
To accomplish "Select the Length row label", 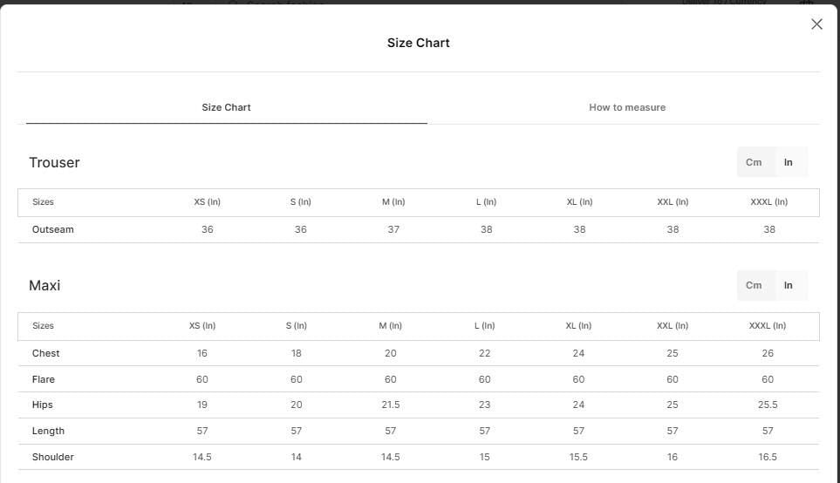I will (48, 431).
